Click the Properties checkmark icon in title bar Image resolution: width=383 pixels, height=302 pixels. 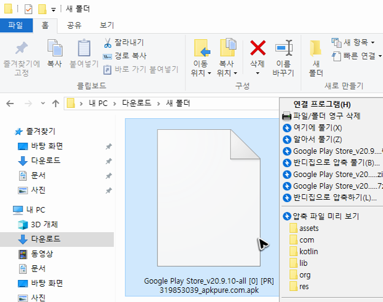tap(28, 9)
